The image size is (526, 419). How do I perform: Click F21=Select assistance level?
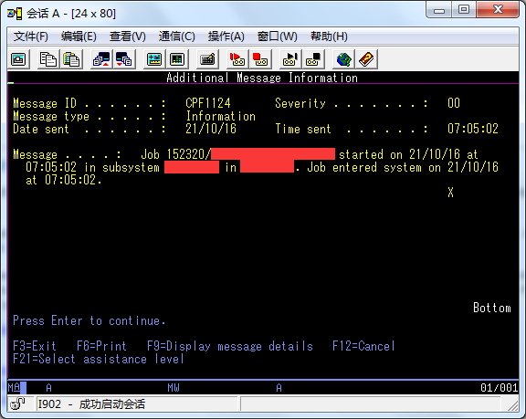[x=99, y=359]
